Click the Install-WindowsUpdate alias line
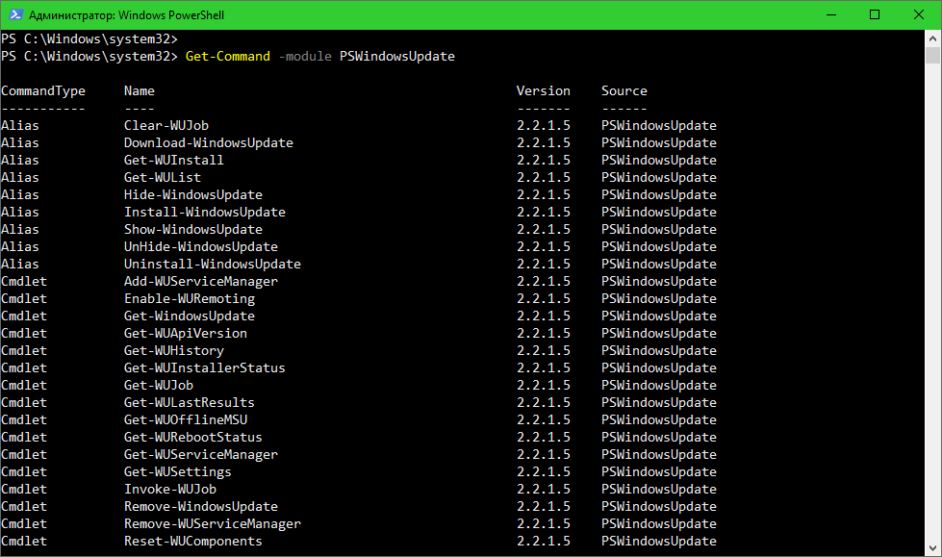The image size is (942, 557). (x=204, y=212)
